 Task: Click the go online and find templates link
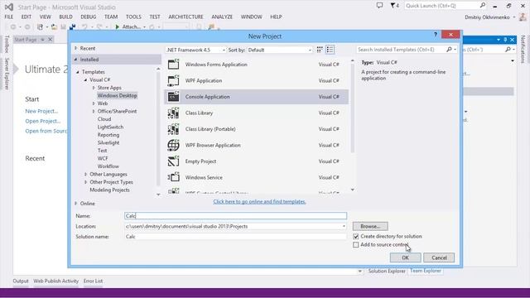(x=259, y=202)
